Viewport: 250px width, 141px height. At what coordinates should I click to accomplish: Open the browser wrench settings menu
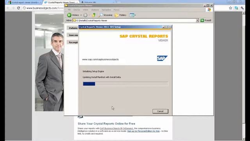pyautogui.click(x=242, y=8)
